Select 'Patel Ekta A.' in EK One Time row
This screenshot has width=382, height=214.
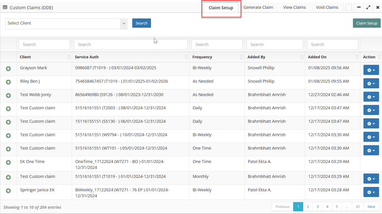point(259,161)
